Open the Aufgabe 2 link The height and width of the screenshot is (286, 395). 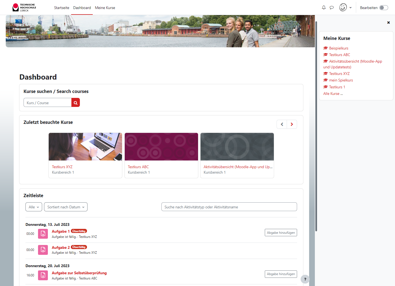[61, 247]
